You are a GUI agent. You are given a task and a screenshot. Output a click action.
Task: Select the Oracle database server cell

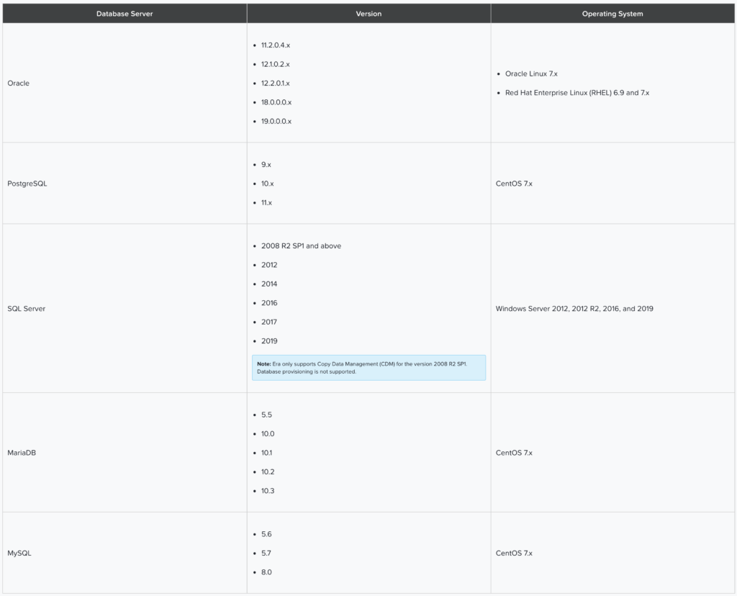(19, 83)
